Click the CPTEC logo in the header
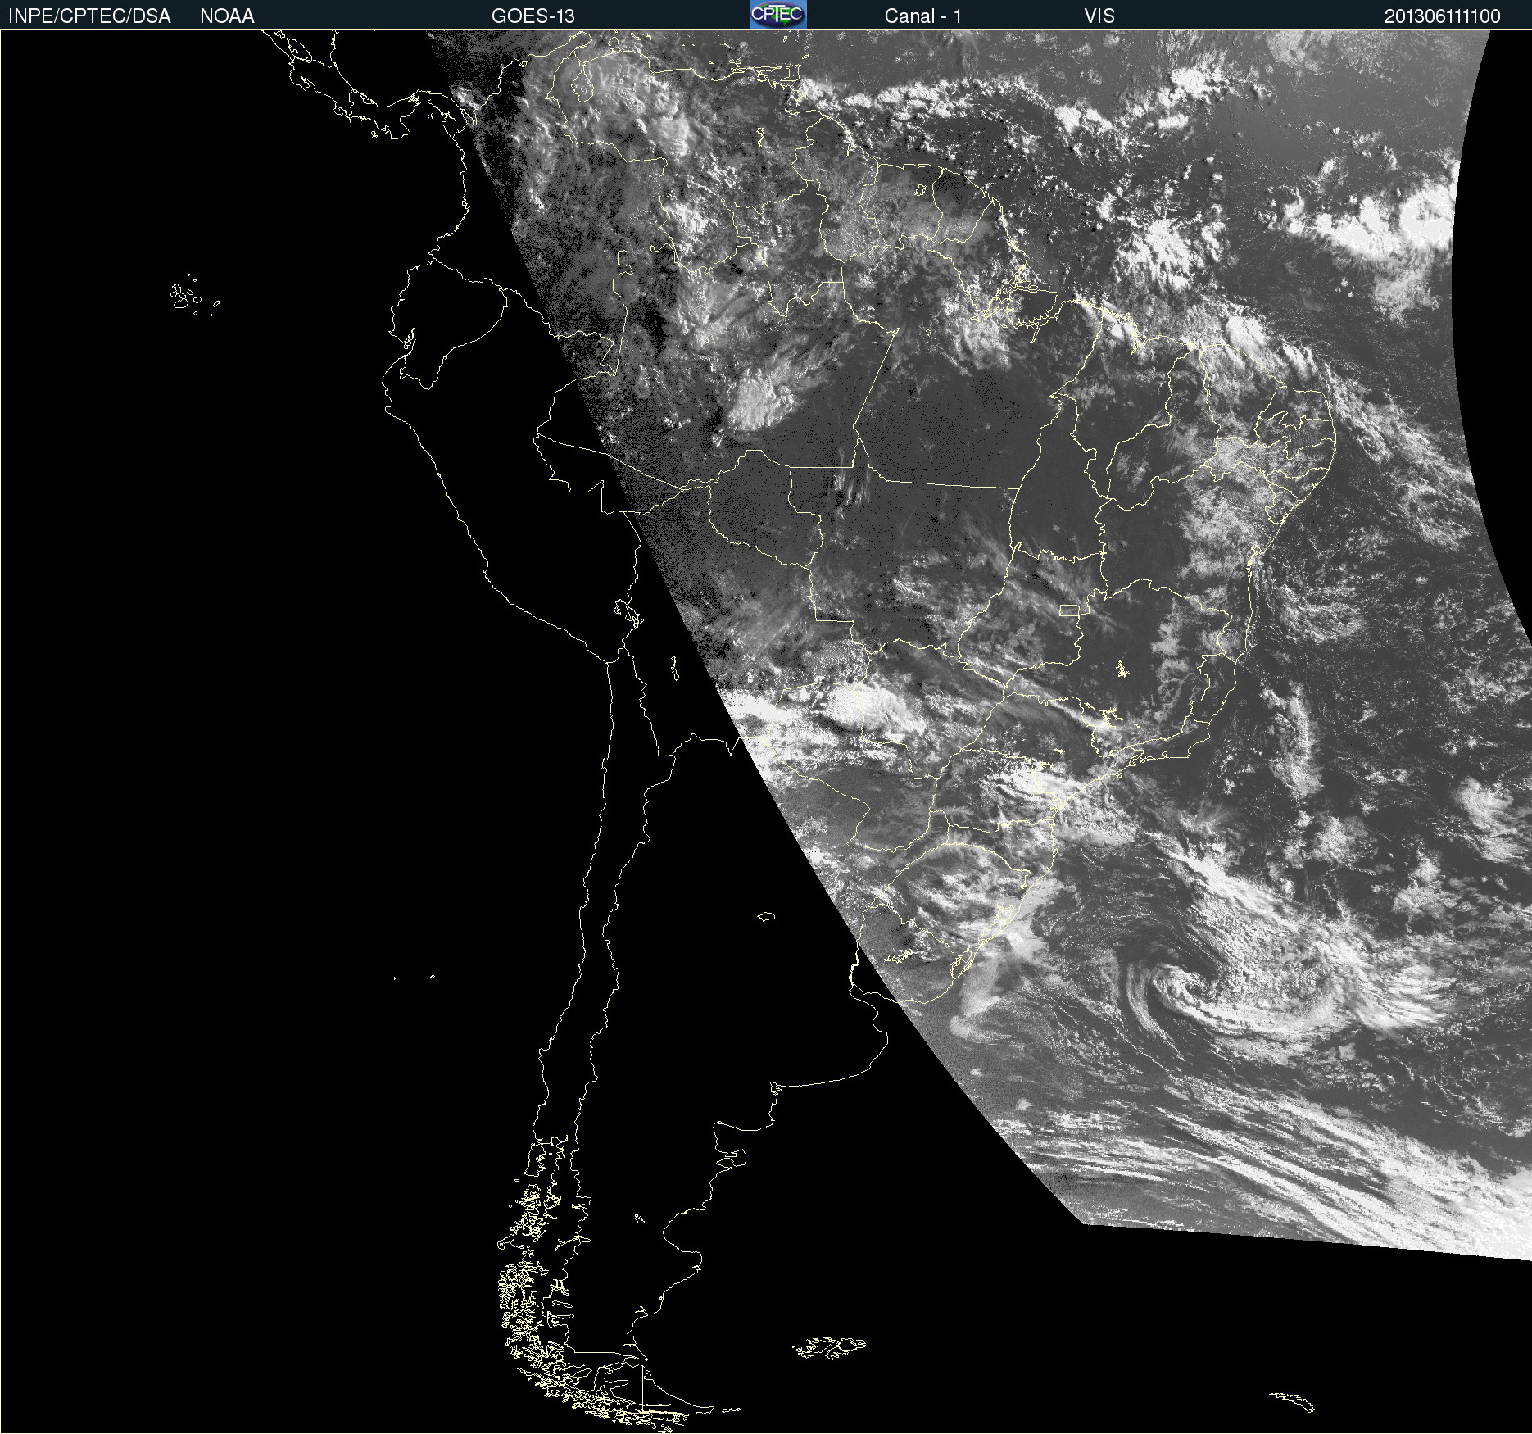This screenshot has width=1532, height=1434. [x=778, y=15]
